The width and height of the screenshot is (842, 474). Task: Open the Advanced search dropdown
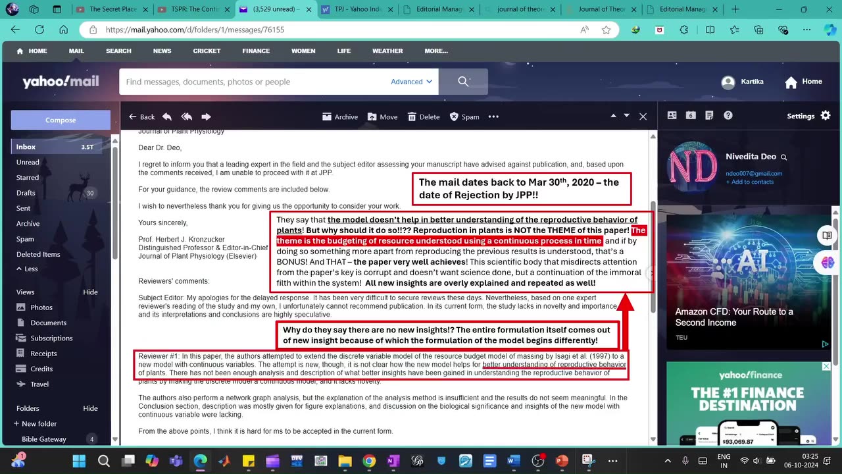coord(411,82)
